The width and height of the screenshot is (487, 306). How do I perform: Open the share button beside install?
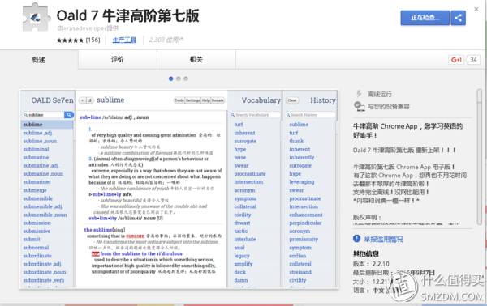click(458, 18)
